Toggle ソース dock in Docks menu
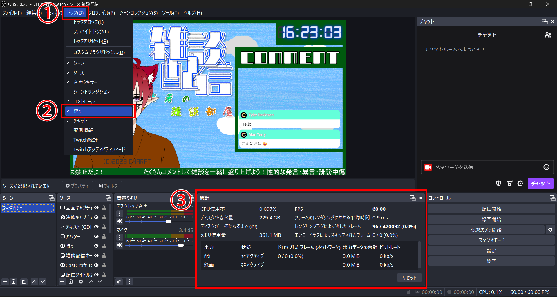557x297 pixels. [99, 73]
